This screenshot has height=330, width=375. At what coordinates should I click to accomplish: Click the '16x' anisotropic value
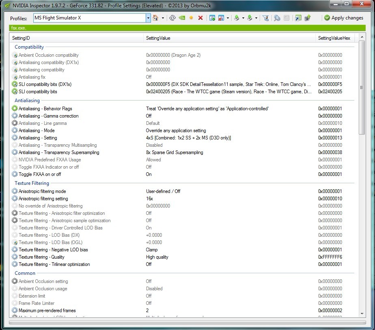149,199
